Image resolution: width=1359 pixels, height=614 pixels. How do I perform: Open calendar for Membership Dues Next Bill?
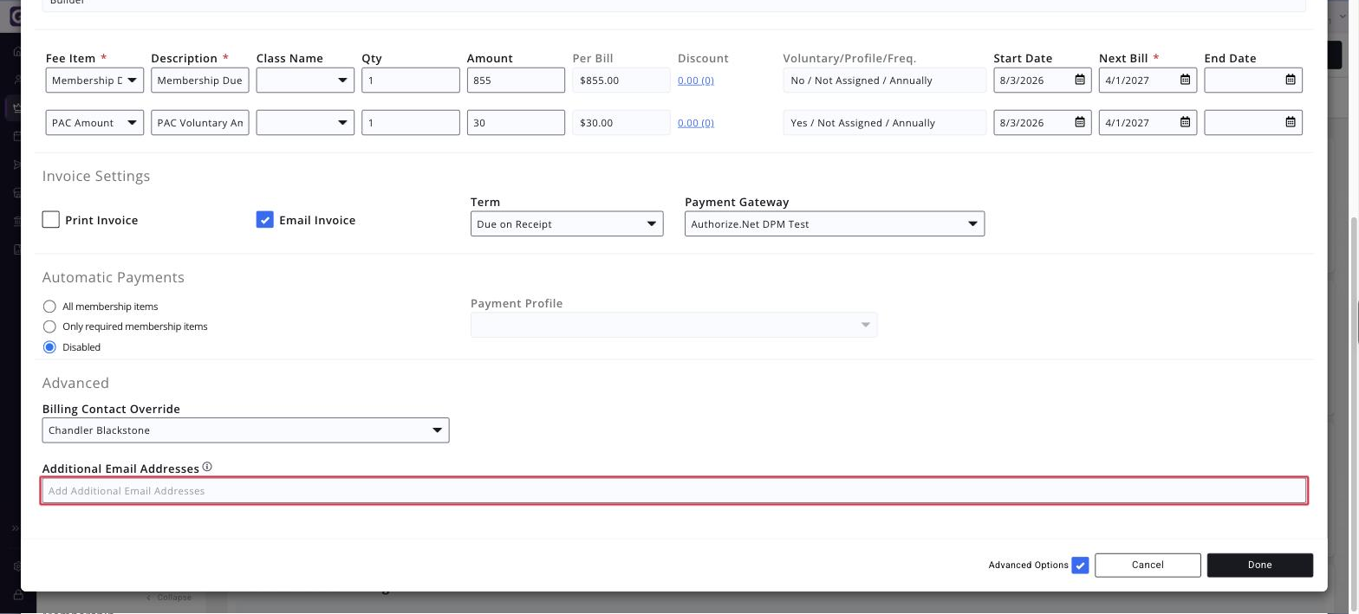click(x=1185, y=80)
